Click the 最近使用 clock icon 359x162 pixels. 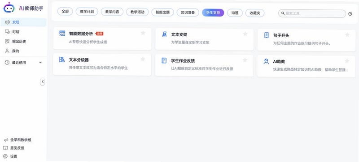pos(7,63)
